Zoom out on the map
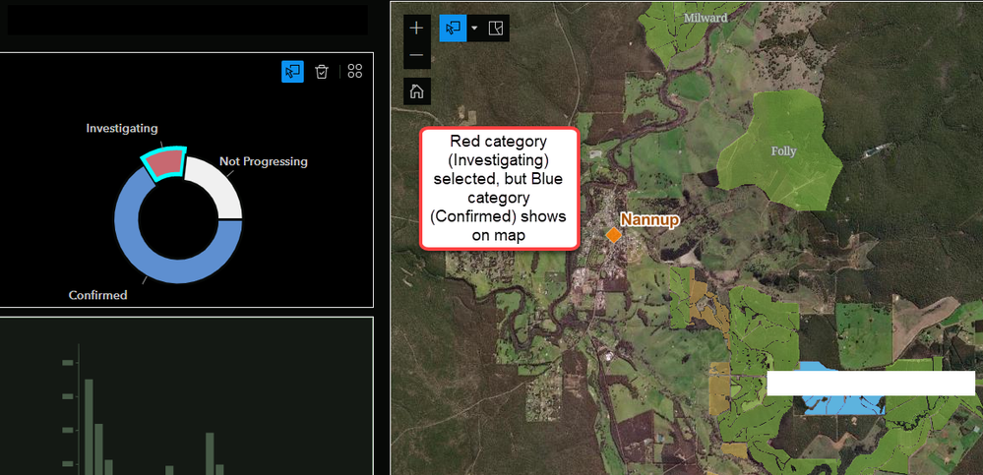The height and width of the screenshot is (475, 983). click(x=417, y=55)
